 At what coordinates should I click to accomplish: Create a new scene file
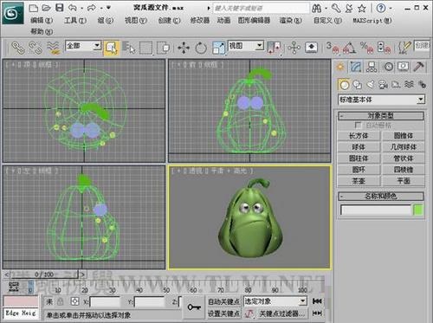tap(34, 8)
